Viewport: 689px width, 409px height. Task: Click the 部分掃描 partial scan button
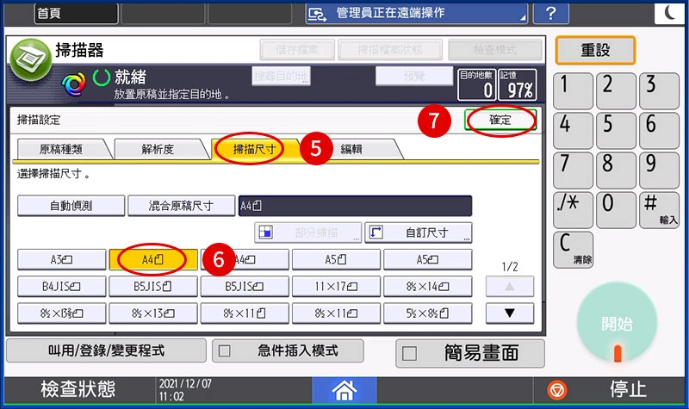pyautogui.click(x=308, y=232)
